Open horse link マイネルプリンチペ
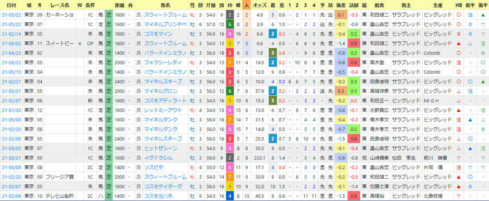This screenshot has height=201, width=489. tap(166, 24)
